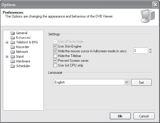The height and width of the screenshot is (123, 160).
Task: Open the English language dropdown
Action: (x=126, y=82)
